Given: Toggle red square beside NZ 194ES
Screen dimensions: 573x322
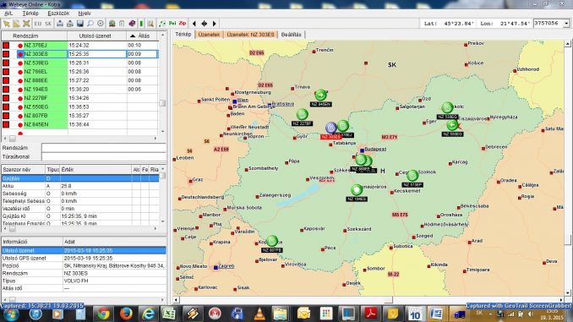Looking at the screenshot, I should pos(6,90).
